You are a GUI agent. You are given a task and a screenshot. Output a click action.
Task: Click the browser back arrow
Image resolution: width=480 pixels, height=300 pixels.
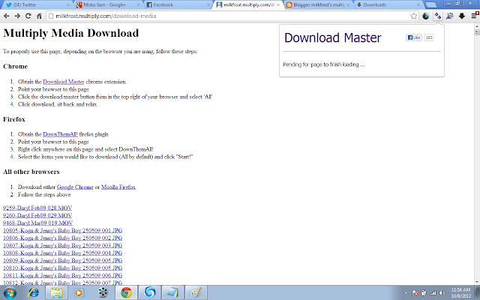(x=7, y=16)
